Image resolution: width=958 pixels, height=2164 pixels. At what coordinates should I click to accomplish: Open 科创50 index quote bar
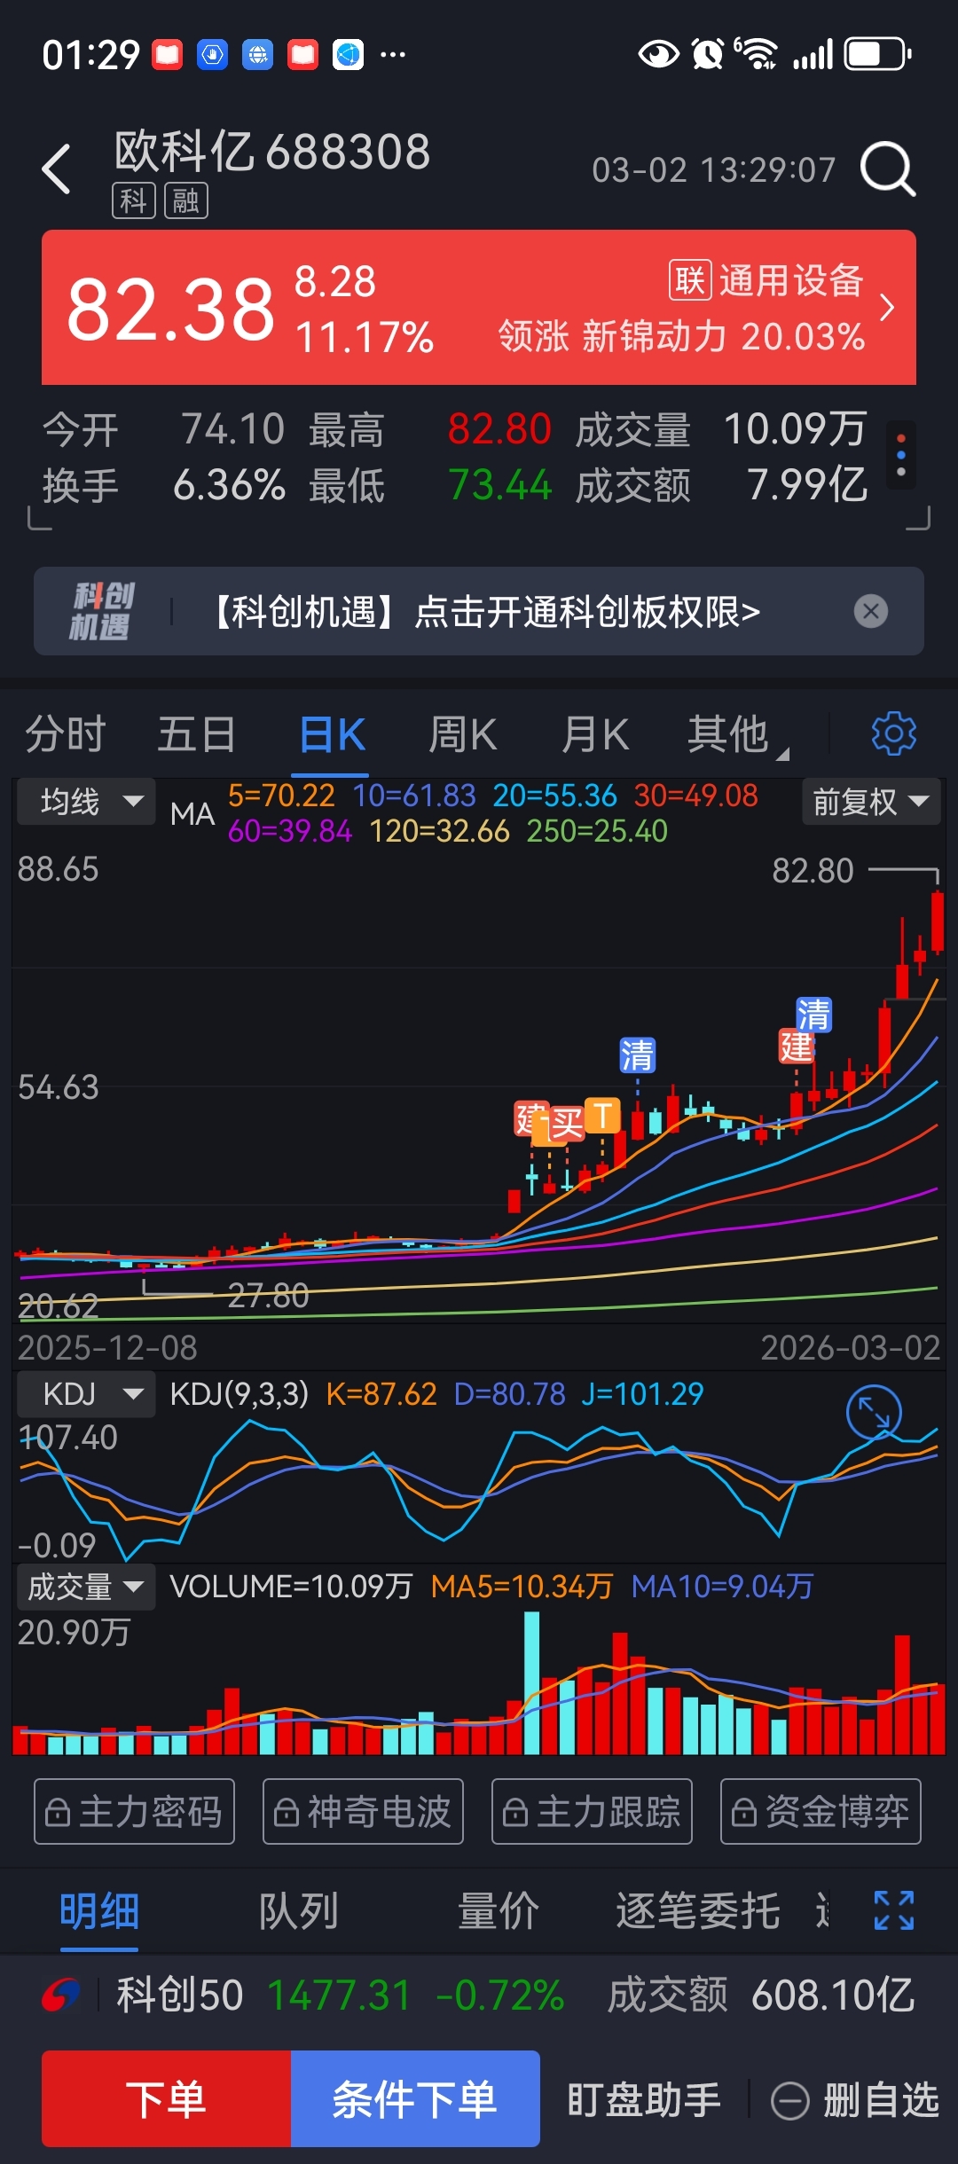(479, 1995)
